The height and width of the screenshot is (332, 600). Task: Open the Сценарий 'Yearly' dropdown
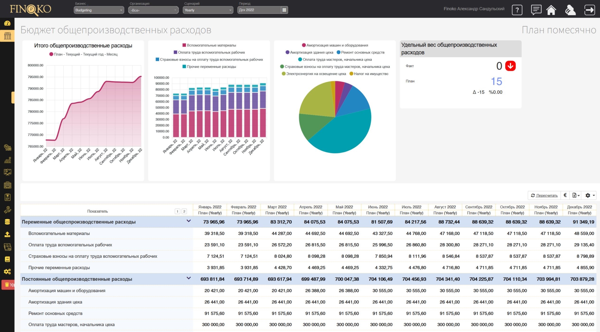click(208, 10)
